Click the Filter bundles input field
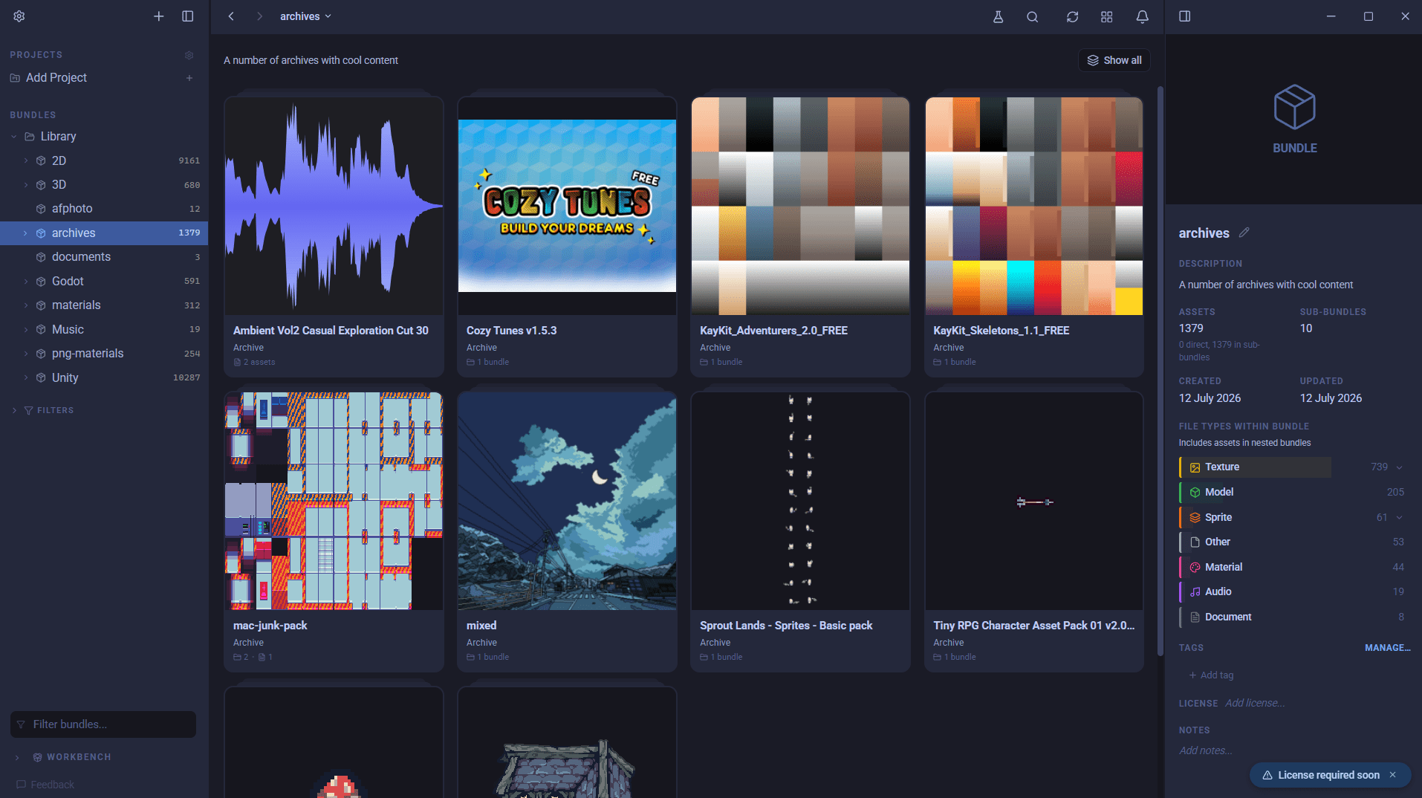Screen dimensions: 1422x798 (103, 724)
